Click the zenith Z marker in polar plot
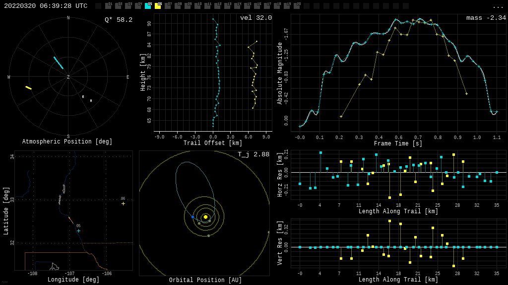The width and height of the screenshot is (508, 285). pyautogui.click(x=68, y=78)
